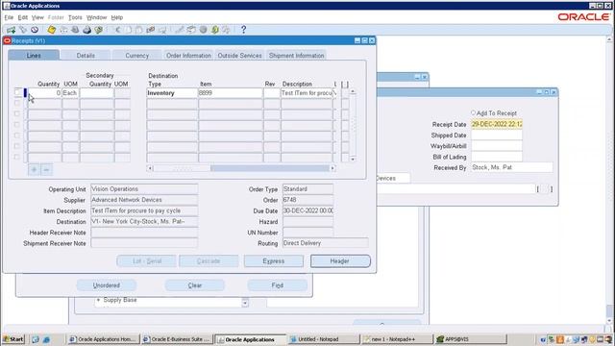The height and width of the screenshot is (346, 615).
Task: Click the Zoom toolbar icon
Action: pyautogui.click(x=191, y=30)
